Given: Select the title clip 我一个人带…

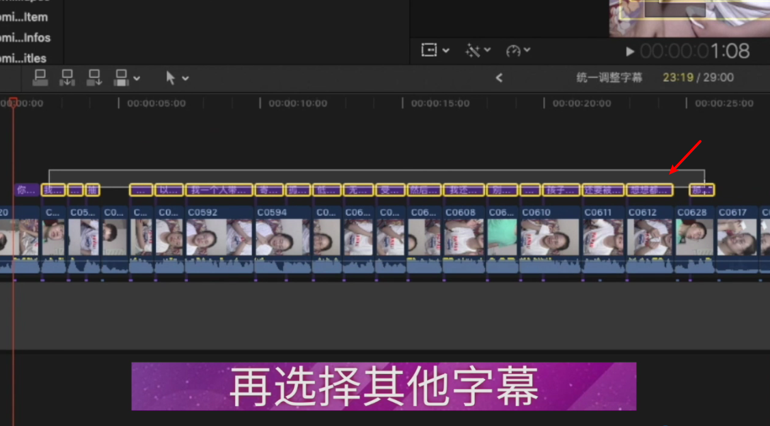Looking at the screenshot, I should pos(219,190).
